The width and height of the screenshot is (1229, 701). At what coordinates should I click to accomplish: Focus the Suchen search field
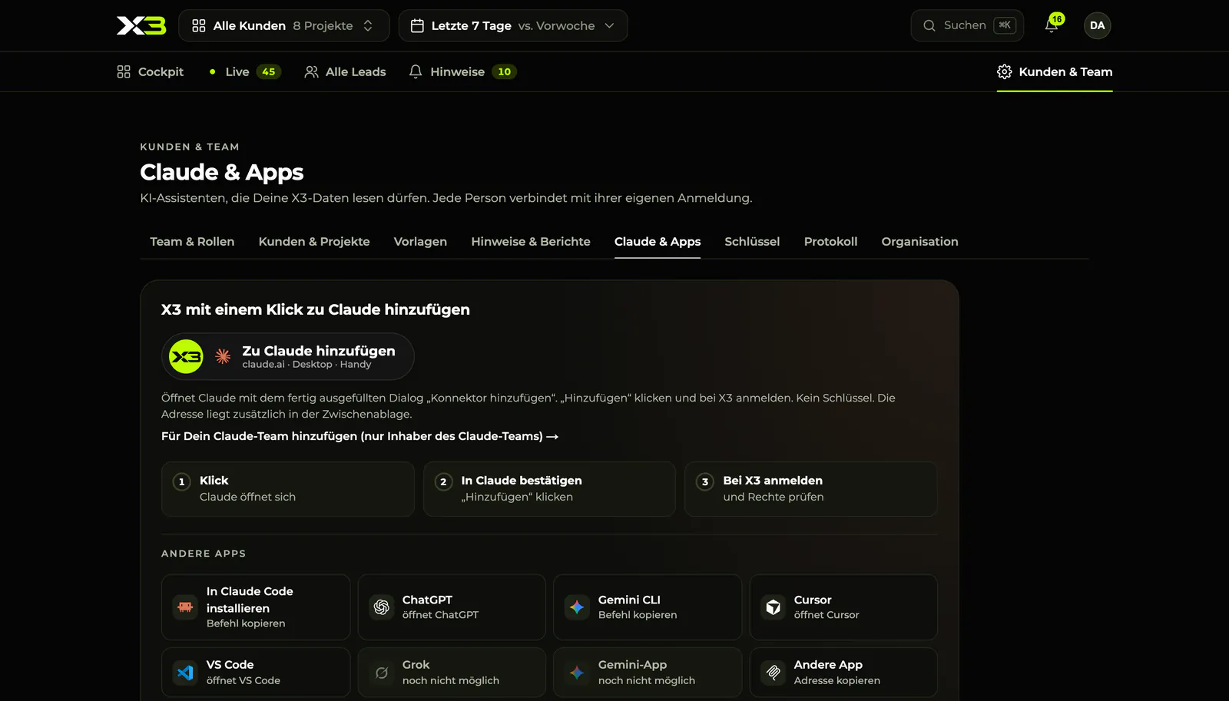(967, 25)
